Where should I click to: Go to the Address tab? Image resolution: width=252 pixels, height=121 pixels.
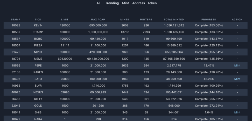coord(138,3)
